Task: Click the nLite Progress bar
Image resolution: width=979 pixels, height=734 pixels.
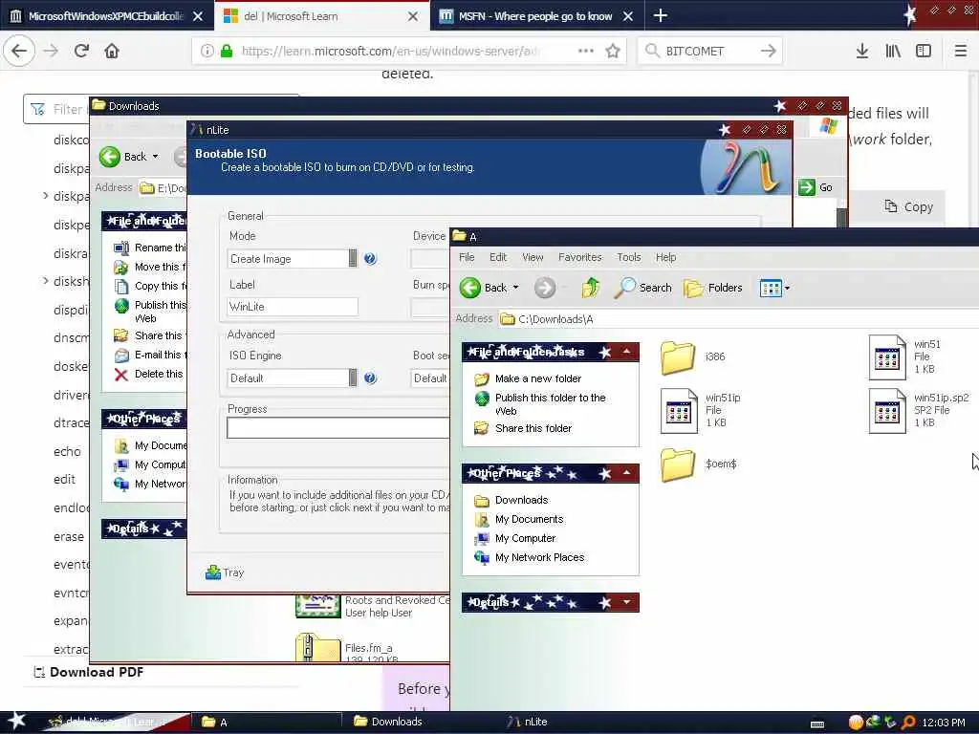Action: (x=337, y=428)
